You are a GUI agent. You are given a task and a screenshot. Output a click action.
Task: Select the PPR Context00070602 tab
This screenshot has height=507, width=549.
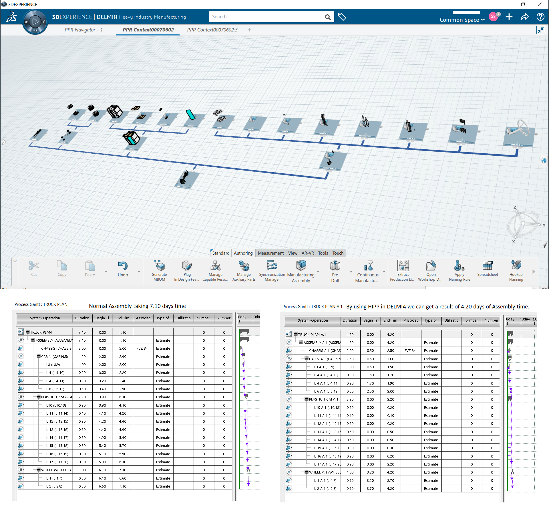[x=148, y=30]
